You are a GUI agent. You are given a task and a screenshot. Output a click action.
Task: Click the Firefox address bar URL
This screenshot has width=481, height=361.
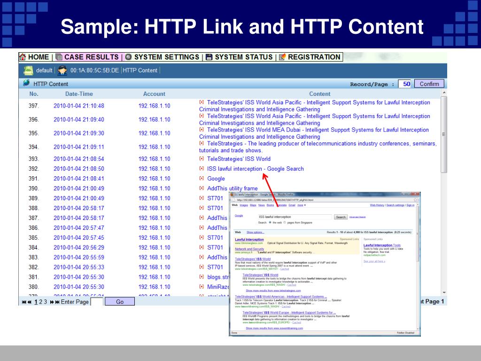pos(275,200)
